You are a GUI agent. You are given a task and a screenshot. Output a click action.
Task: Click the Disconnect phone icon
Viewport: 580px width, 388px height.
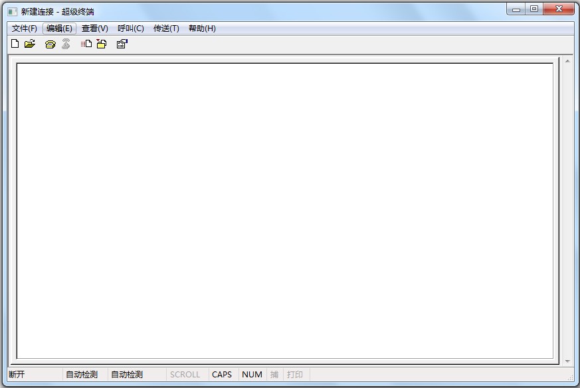pos(65,44)
